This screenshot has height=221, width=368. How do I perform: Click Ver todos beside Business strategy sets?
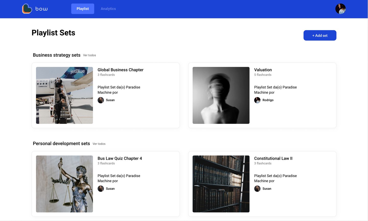(x=89, y=55)
